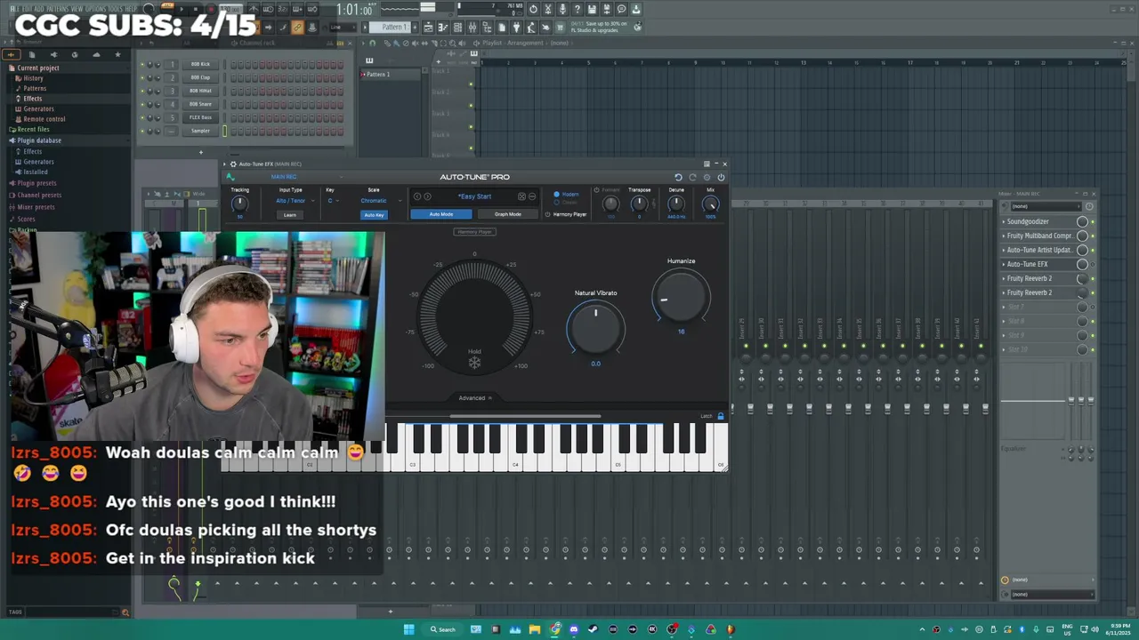Click the Hold freeze snowflake icon
Image resolution: width=1139 pixels, height=640 pixels.
click(x=474, y=362)
